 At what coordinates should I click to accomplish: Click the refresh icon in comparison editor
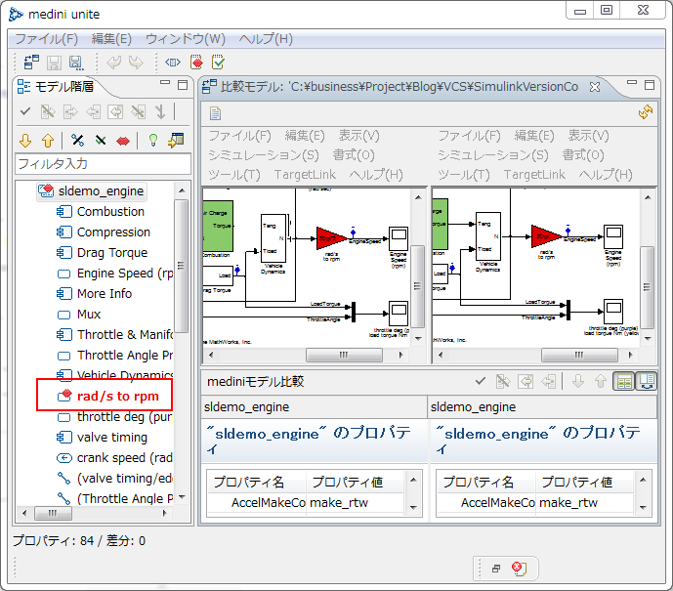click(645, 112)
